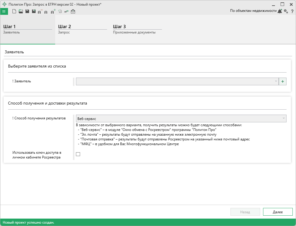Click the open envelope mail icon

coord(73,12)
